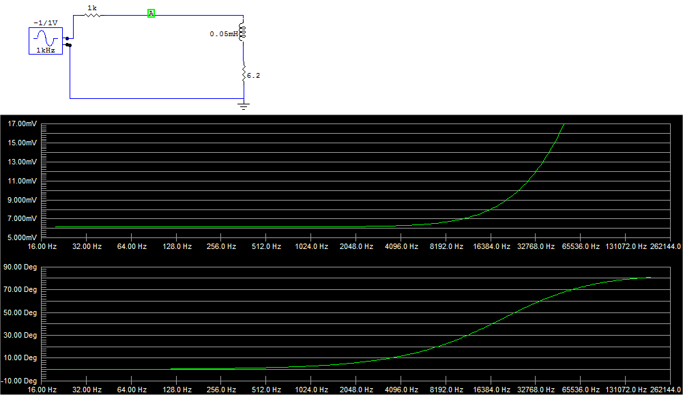The width and height of the screenshot is (683, 395).
Task: Click the 11.00mV axis label
Action: coord(23,181)
